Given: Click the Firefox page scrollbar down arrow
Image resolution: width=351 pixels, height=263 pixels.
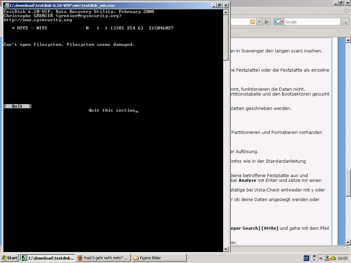Looking at the screenshot, I should click(348, 242).
